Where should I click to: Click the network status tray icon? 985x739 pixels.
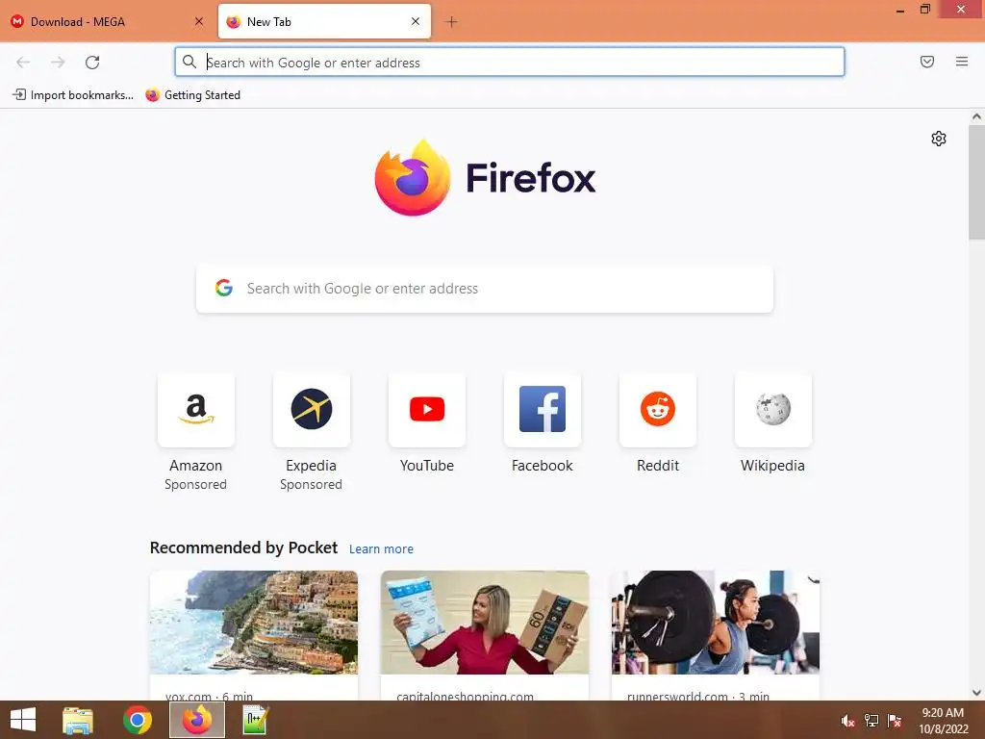pos(871,721)
